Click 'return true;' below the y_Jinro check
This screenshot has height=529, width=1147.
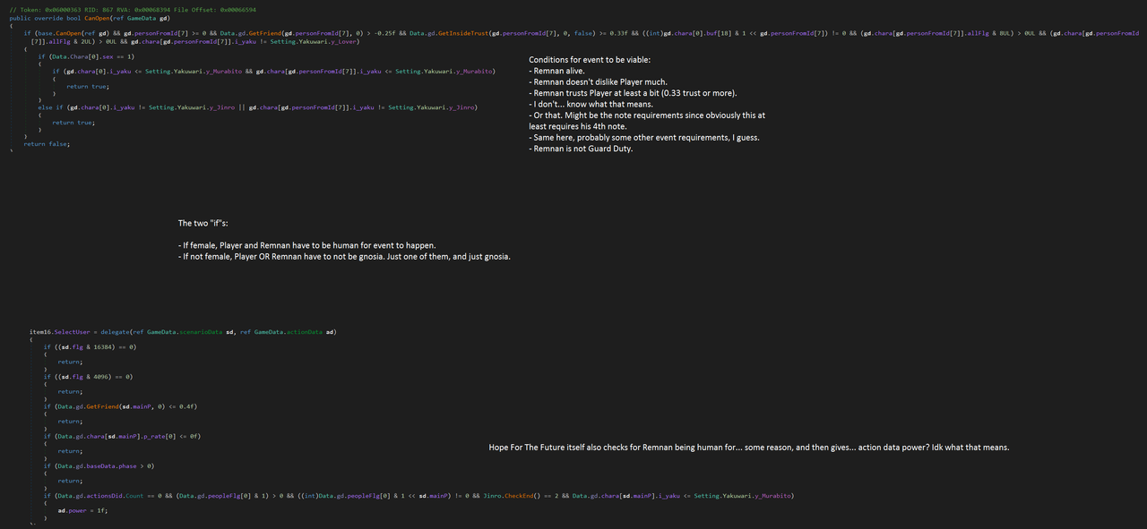[73, 123]
